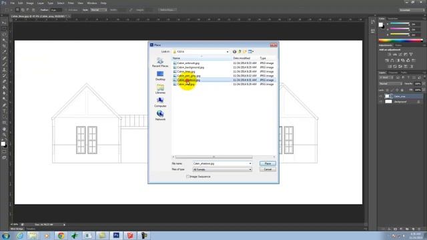The image size is (427, 240).
Task: Click the Feather input field
Action: pyautogui.click(x=56, y=10)
